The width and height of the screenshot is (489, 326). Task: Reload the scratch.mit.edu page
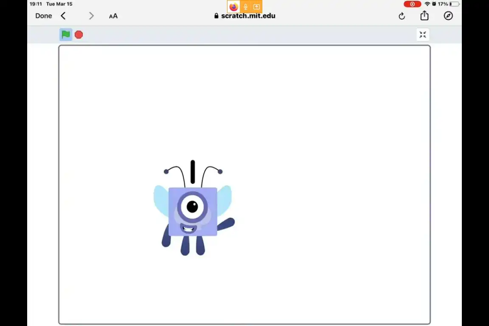[x=402, y=16]
